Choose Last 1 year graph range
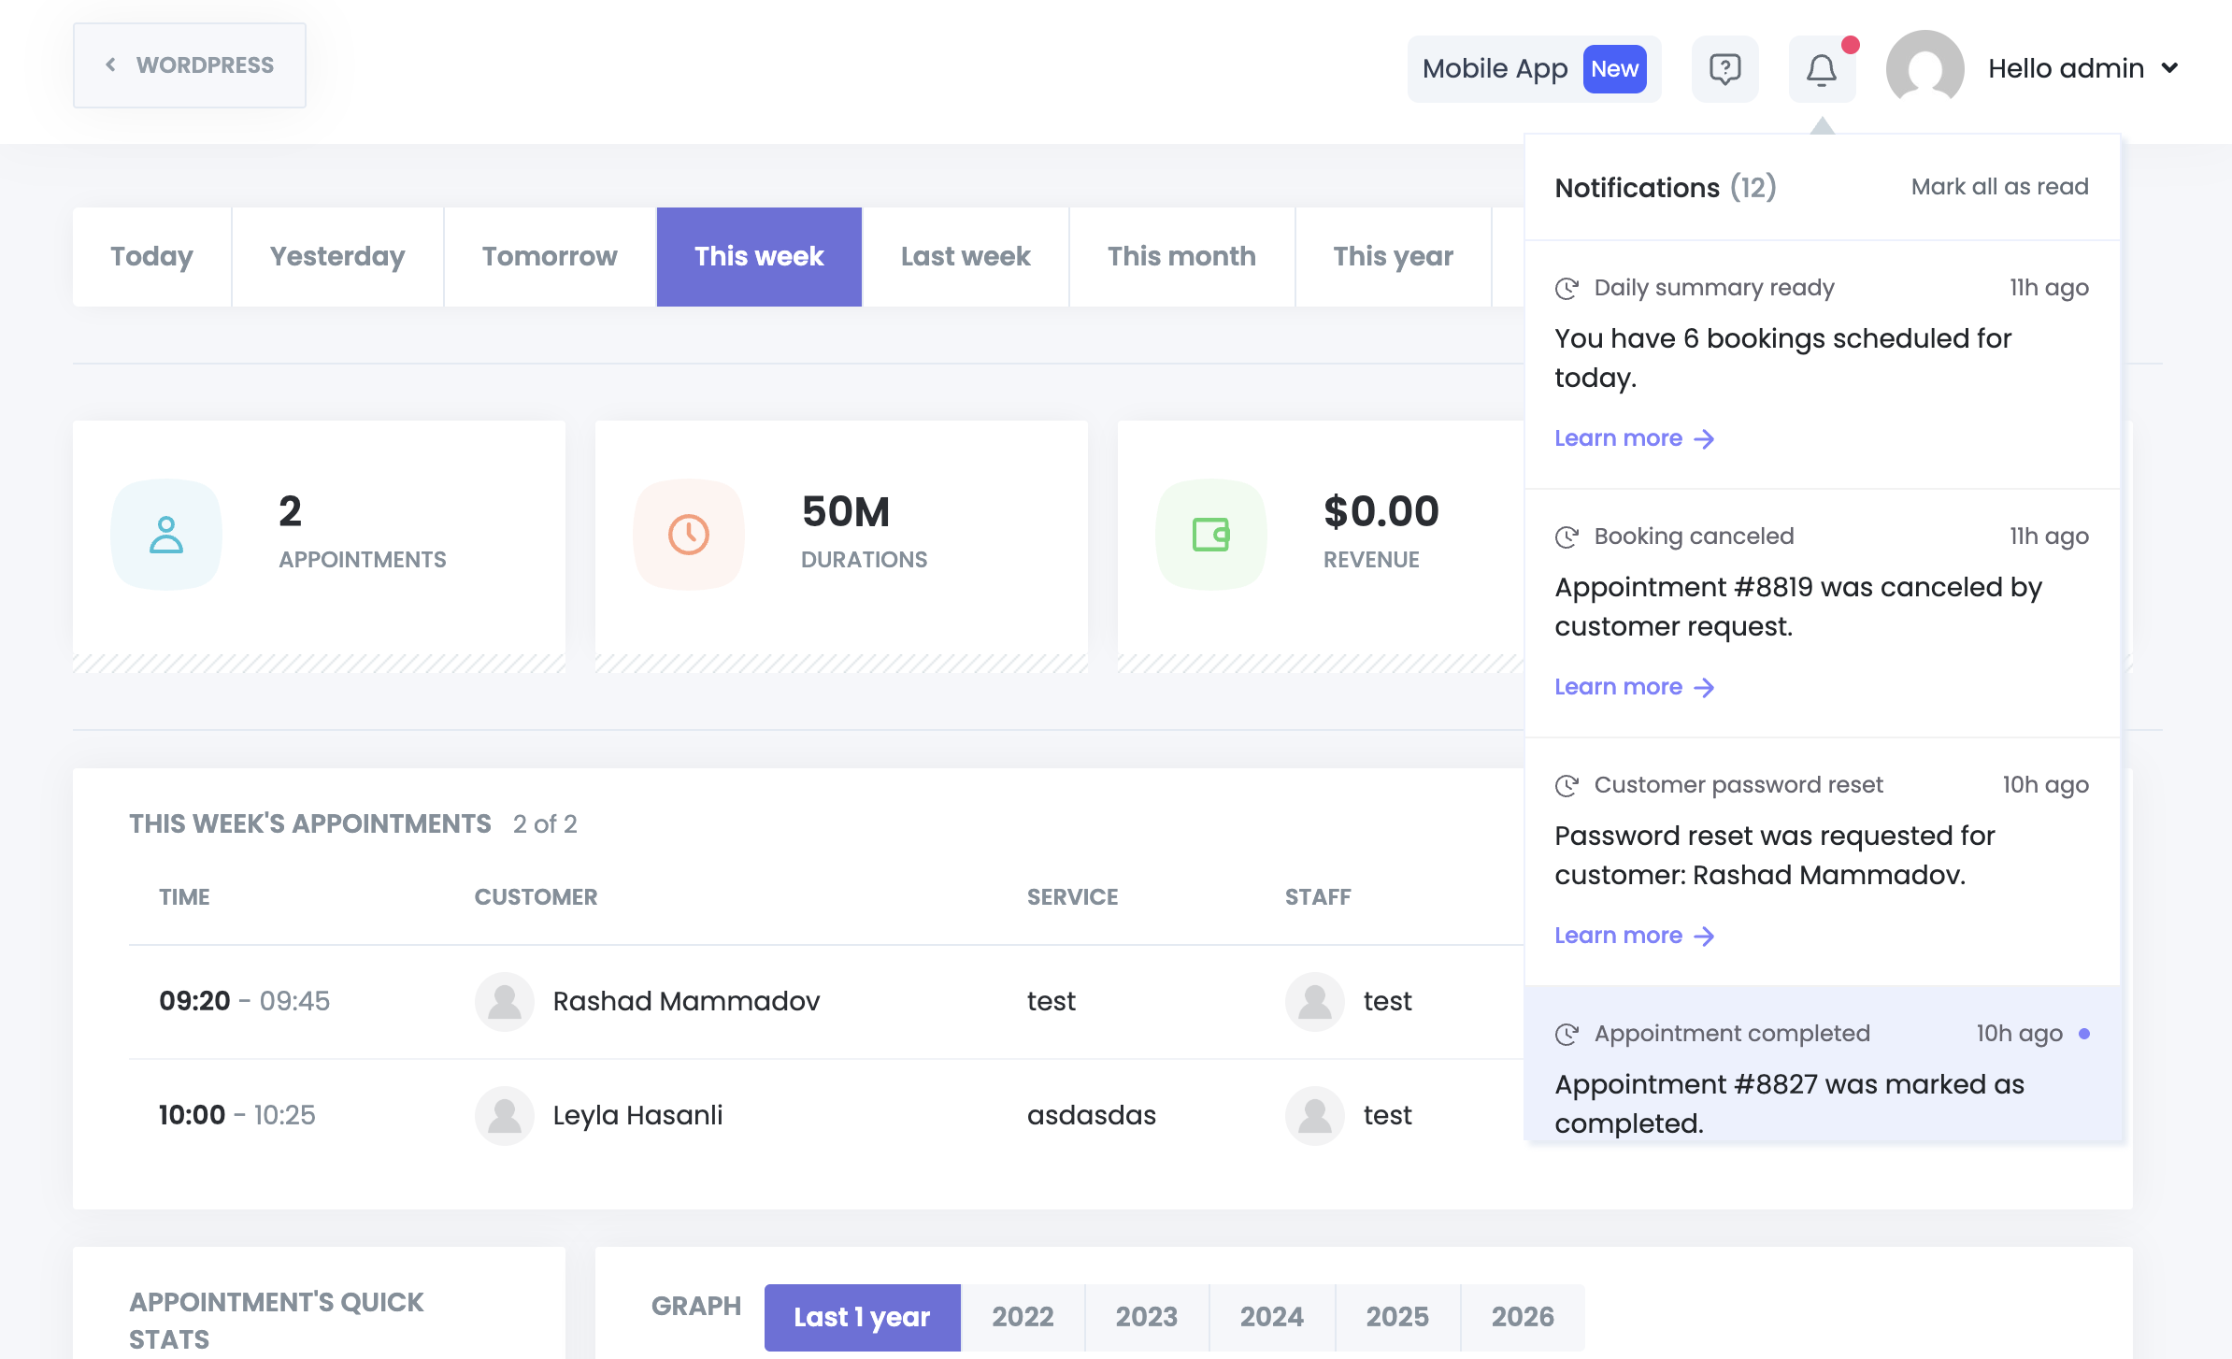 tap(862, 1317)
